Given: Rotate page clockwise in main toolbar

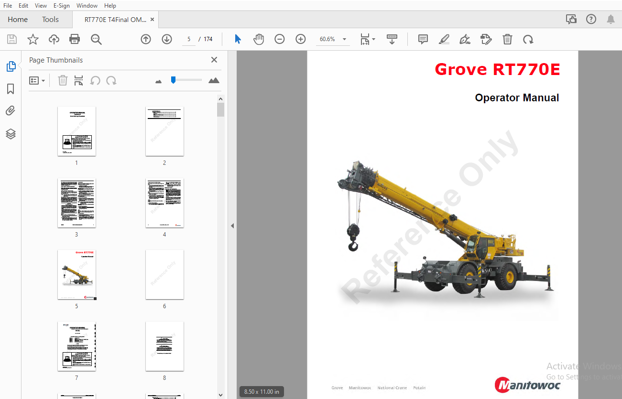Looking at the screenshot, I should pos(528,39).
